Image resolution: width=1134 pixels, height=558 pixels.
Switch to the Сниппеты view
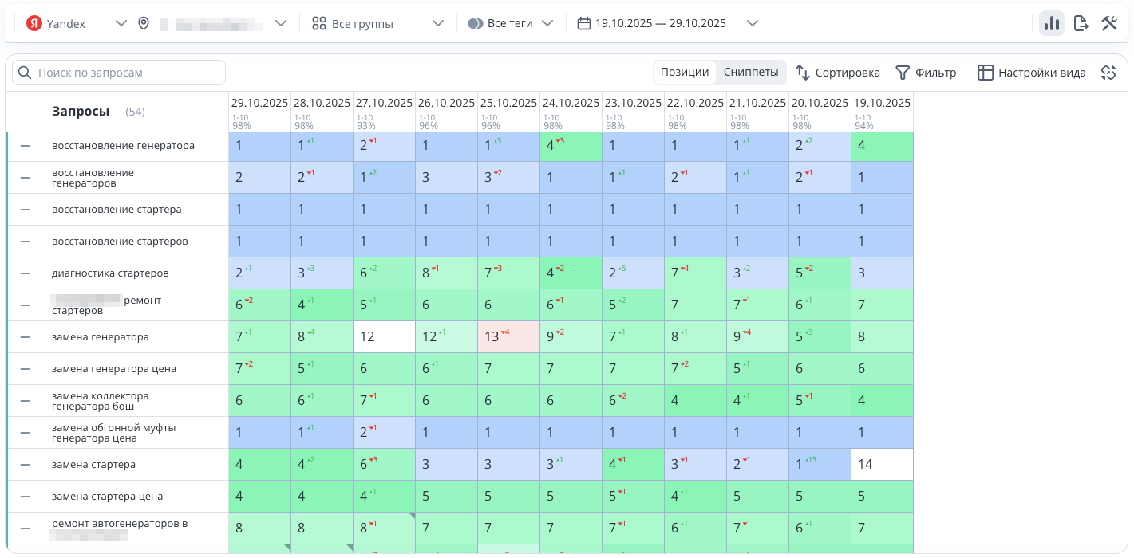(750, 72)
